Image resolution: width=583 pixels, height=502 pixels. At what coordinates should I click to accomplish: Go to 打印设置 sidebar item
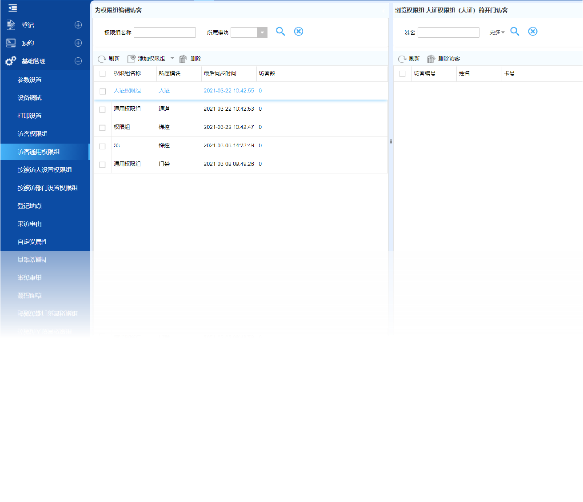(x=30, y=116)
